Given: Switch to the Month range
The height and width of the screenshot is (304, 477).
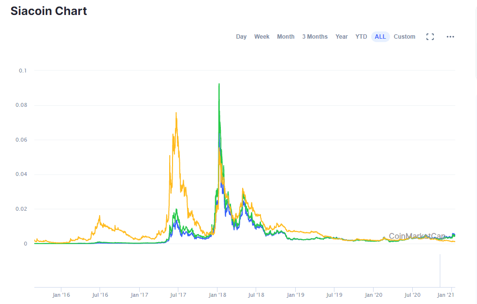Looking at the screenshot, I should 286,37.
